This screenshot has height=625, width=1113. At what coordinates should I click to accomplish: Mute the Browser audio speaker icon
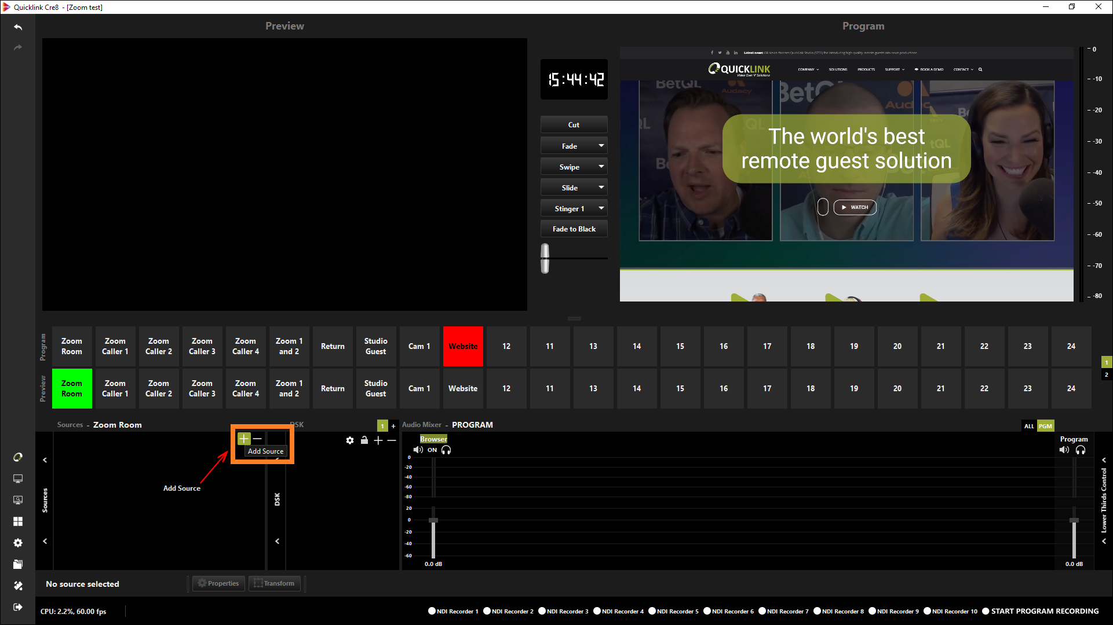pos(418,450)
